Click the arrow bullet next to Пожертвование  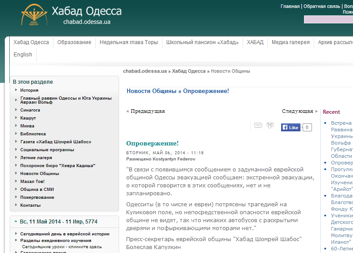pyautogui.click(x=16, y=197)
